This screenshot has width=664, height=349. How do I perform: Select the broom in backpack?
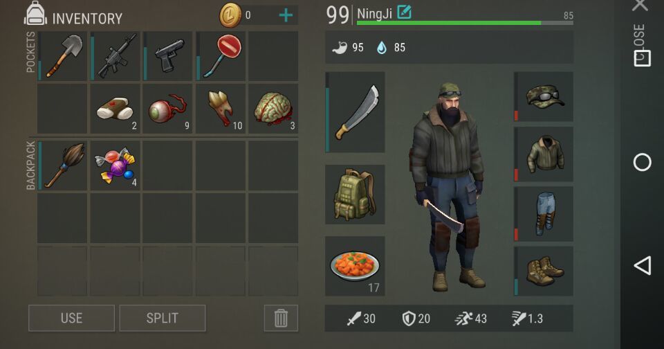[63, 165]
